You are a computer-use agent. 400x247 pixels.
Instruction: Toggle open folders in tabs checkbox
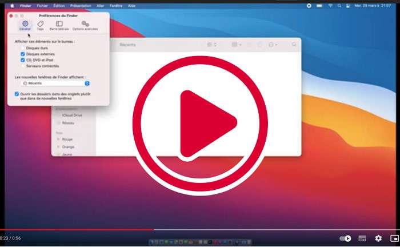[17, 94]
